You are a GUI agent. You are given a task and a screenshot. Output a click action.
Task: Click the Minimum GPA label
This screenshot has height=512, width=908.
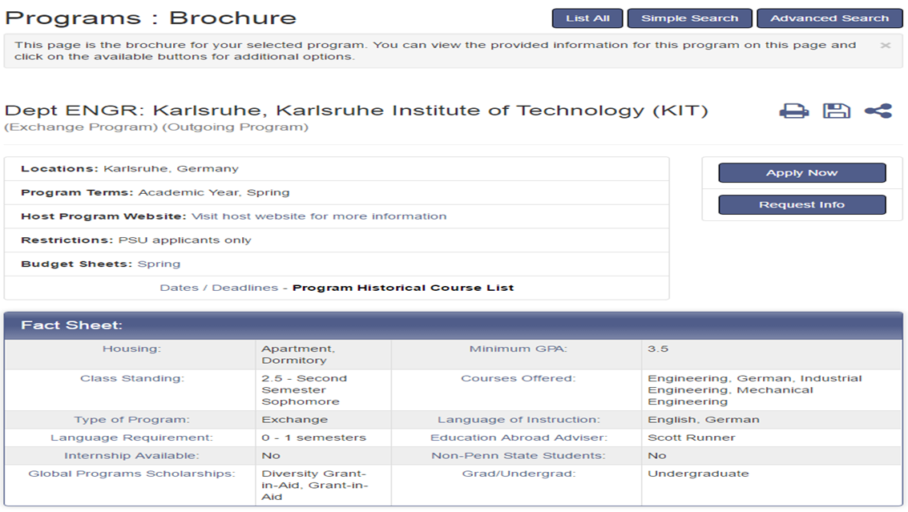[519, 349]
